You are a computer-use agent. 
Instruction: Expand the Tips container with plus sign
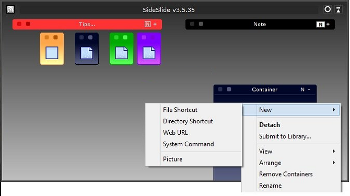[x=155, y=24]
